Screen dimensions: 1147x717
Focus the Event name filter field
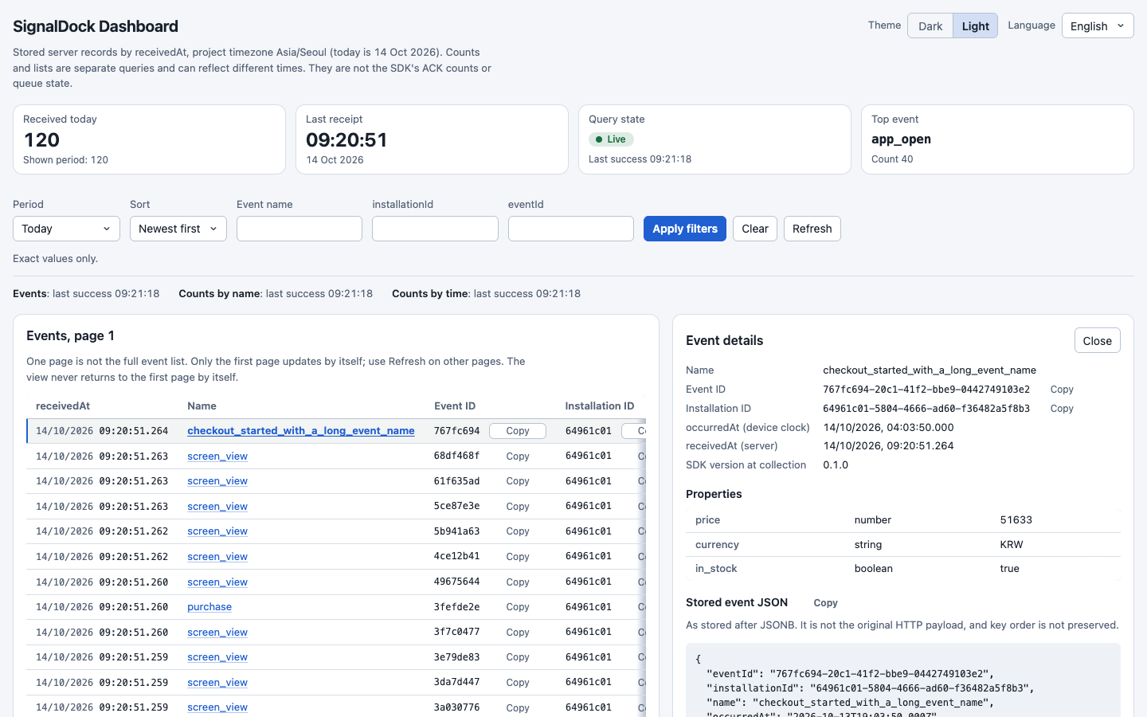point(299,229)
